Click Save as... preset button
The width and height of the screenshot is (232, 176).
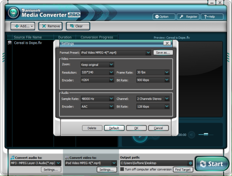pyautogui.click(x=163, y=52)
